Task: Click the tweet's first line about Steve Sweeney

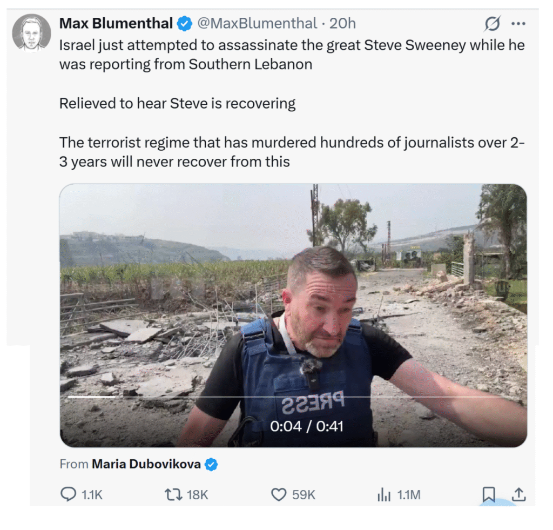Action: click(x=292, y=45)
